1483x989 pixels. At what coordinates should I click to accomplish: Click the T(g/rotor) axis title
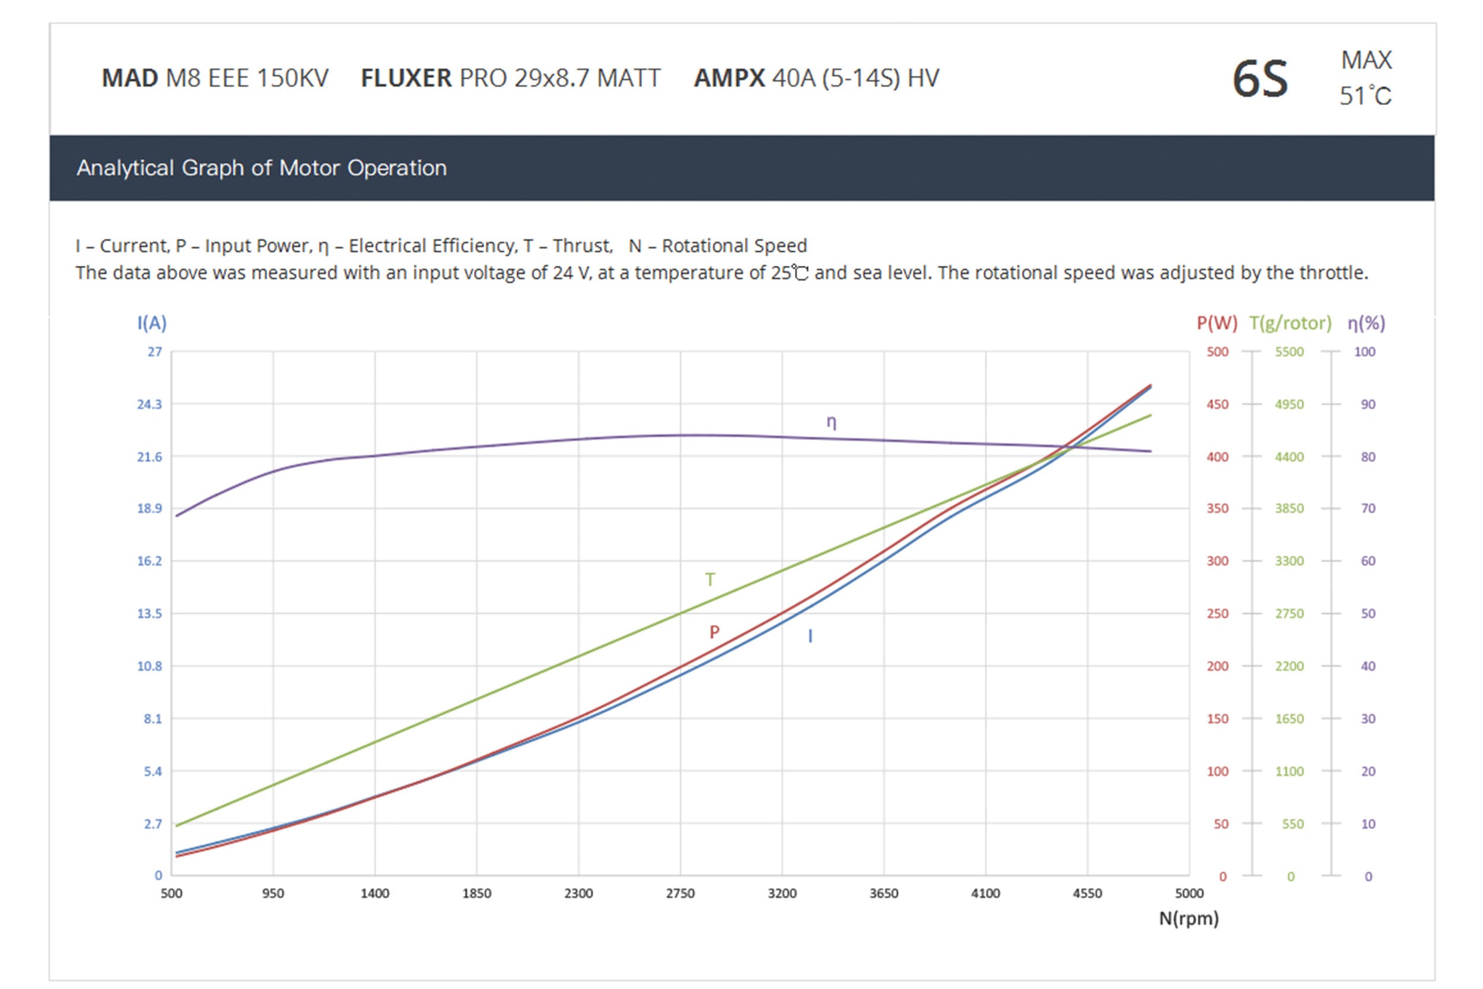pyautogui.click(x=1290, y=323)
